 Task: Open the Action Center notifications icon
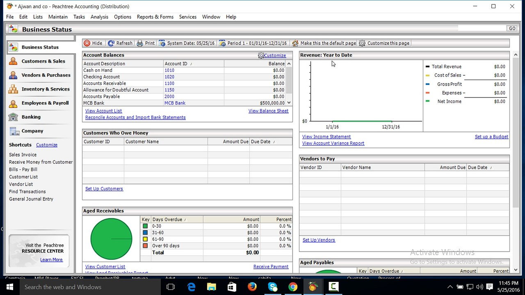[489, 287]
